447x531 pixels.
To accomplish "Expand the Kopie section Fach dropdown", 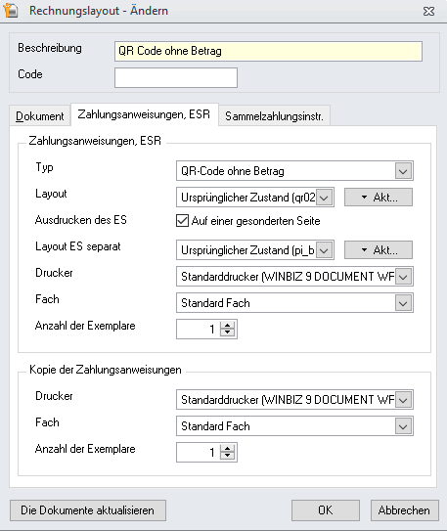I will click(403, 426).
